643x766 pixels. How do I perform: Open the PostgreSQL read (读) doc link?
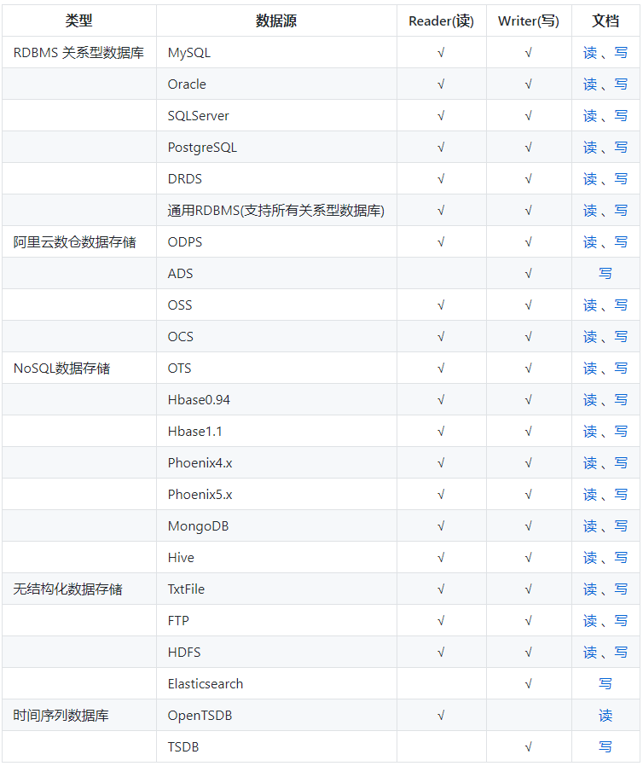click(590, 147)
